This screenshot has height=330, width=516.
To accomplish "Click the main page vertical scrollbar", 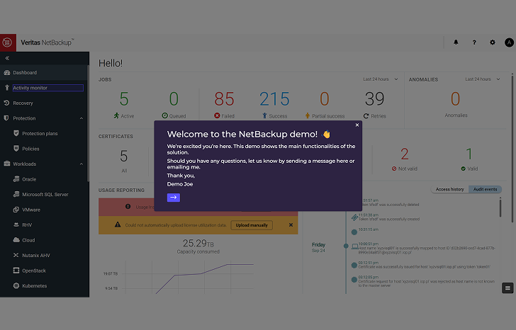I will pos(512,148).
